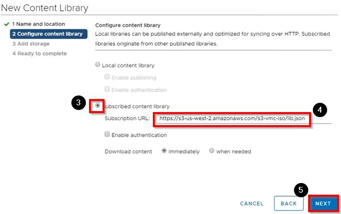The height and width of the screenshot is (214, 341).
Task: Jump to step 4 Ready to complete
Action: click(39, 53)
